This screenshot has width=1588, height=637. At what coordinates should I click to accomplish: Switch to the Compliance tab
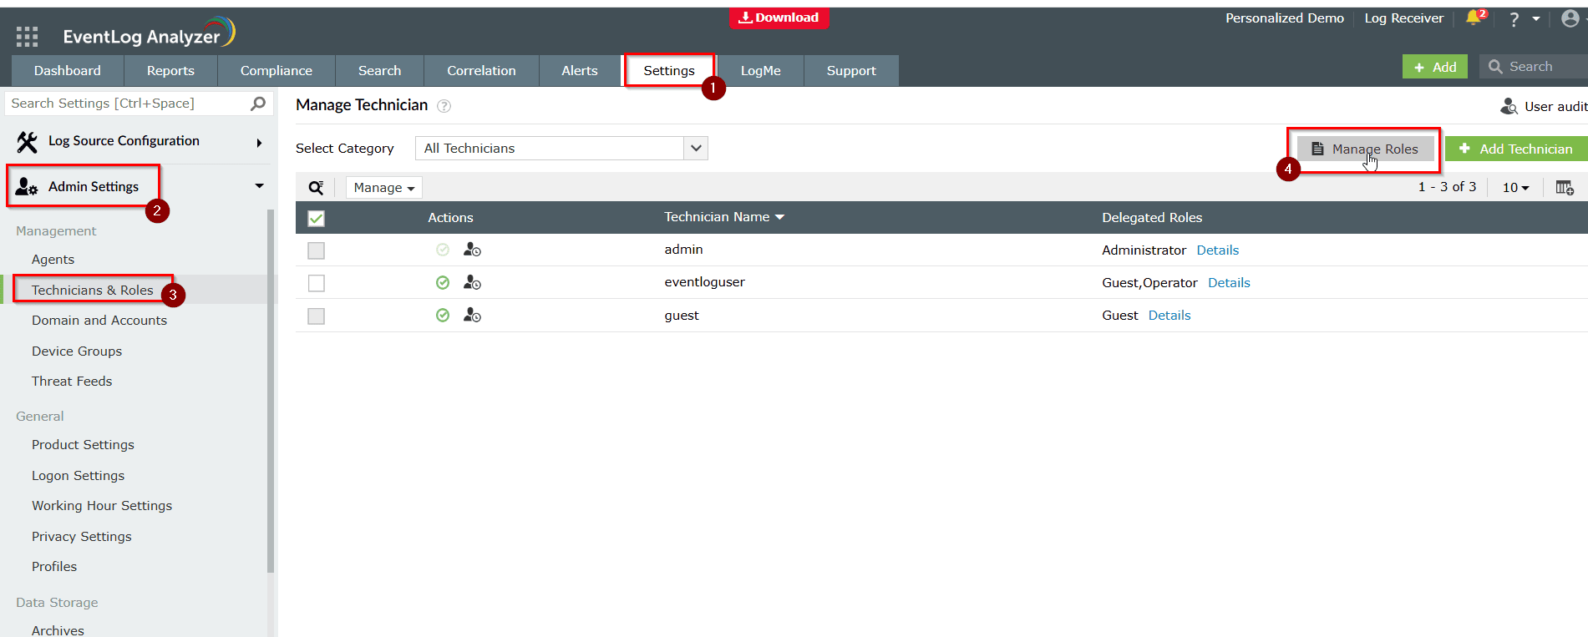(277, 71)
